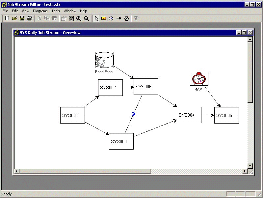Expand the View menu

tap(25, 11)
